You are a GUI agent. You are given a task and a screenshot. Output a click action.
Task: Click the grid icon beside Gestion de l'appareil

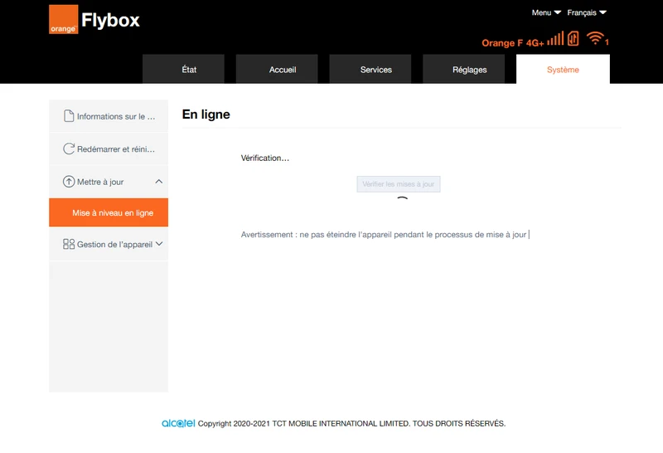(69, 244)
